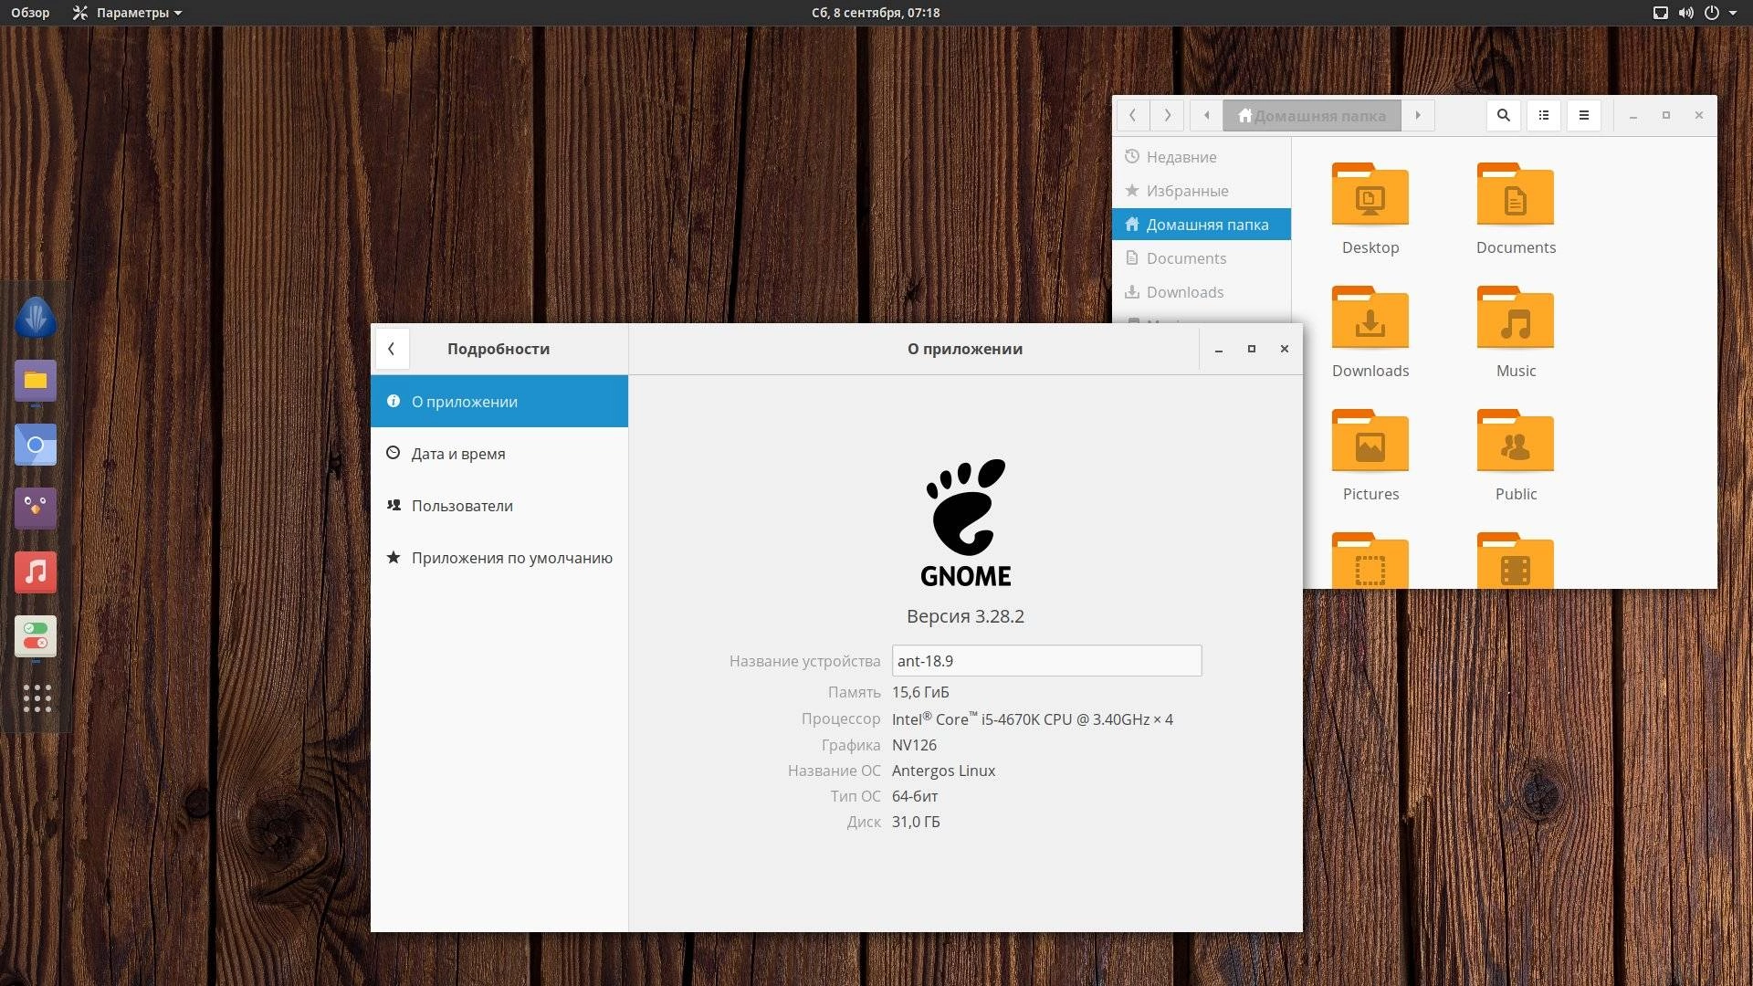Launch the red music player from dock
1753x986 pixels.
pyautogui.click(x=36, y=572)
